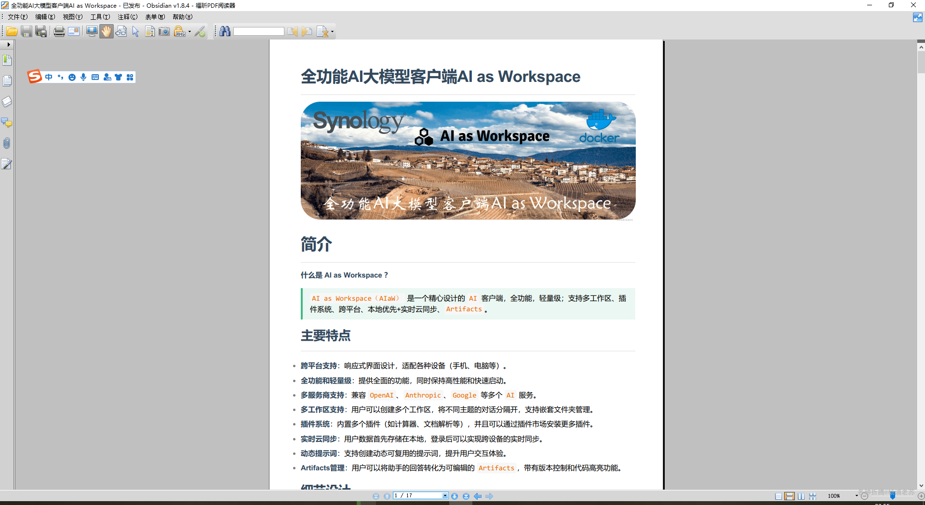Switch to facing pages layout
Viewport: 925px width, 505px height.
click(801, 496)
